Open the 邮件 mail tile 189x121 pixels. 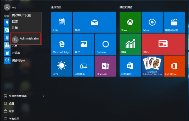pos(95,22)
